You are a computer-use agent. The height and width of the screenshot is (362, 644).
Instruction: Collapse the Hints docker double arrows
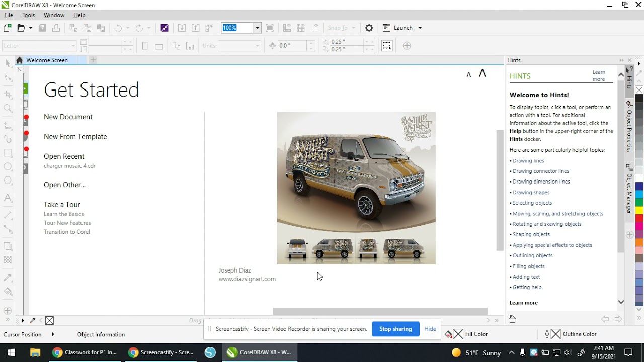[x=622, y=60]
